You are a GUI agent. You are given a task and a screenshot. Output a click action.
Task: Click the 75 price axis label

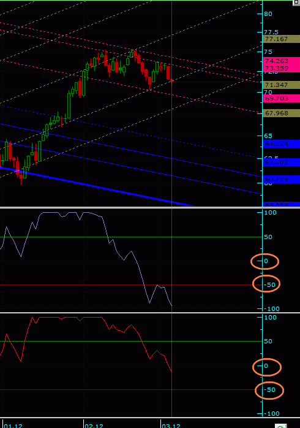[268, 52]
